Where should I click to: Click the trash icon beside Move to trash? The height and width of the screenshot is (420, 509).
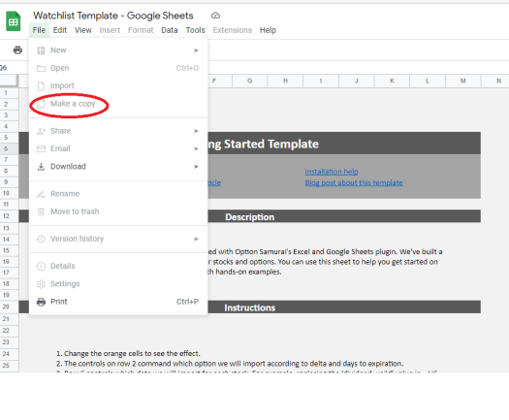(41, 211)
